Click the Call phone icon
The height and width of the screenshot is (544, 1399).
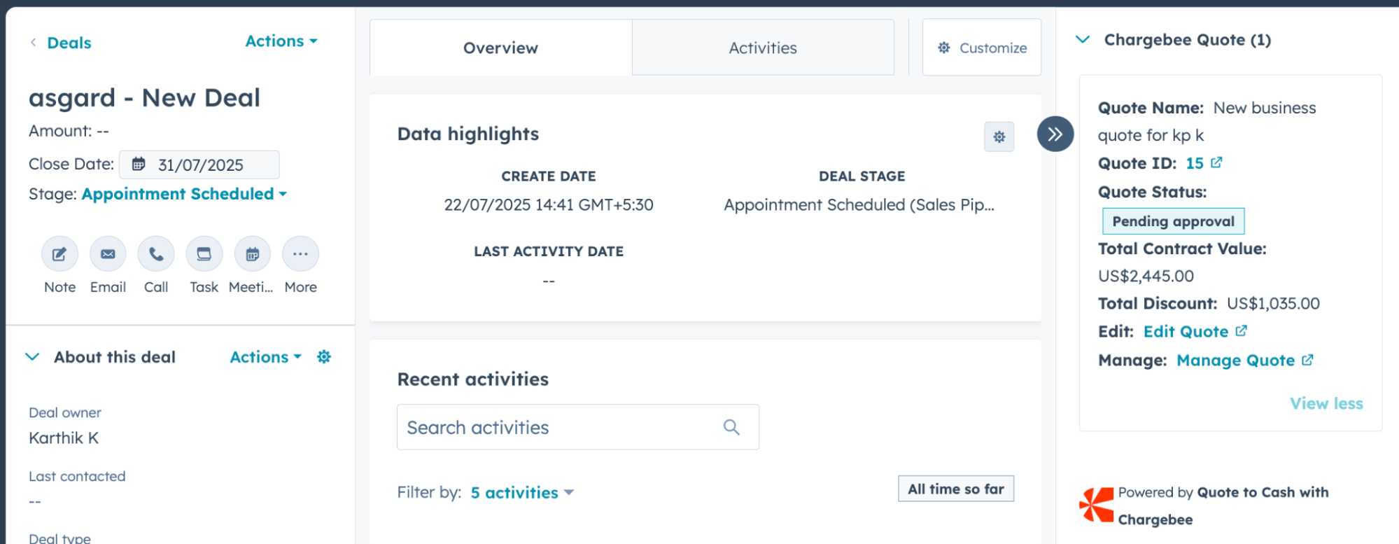click(156, 254)
